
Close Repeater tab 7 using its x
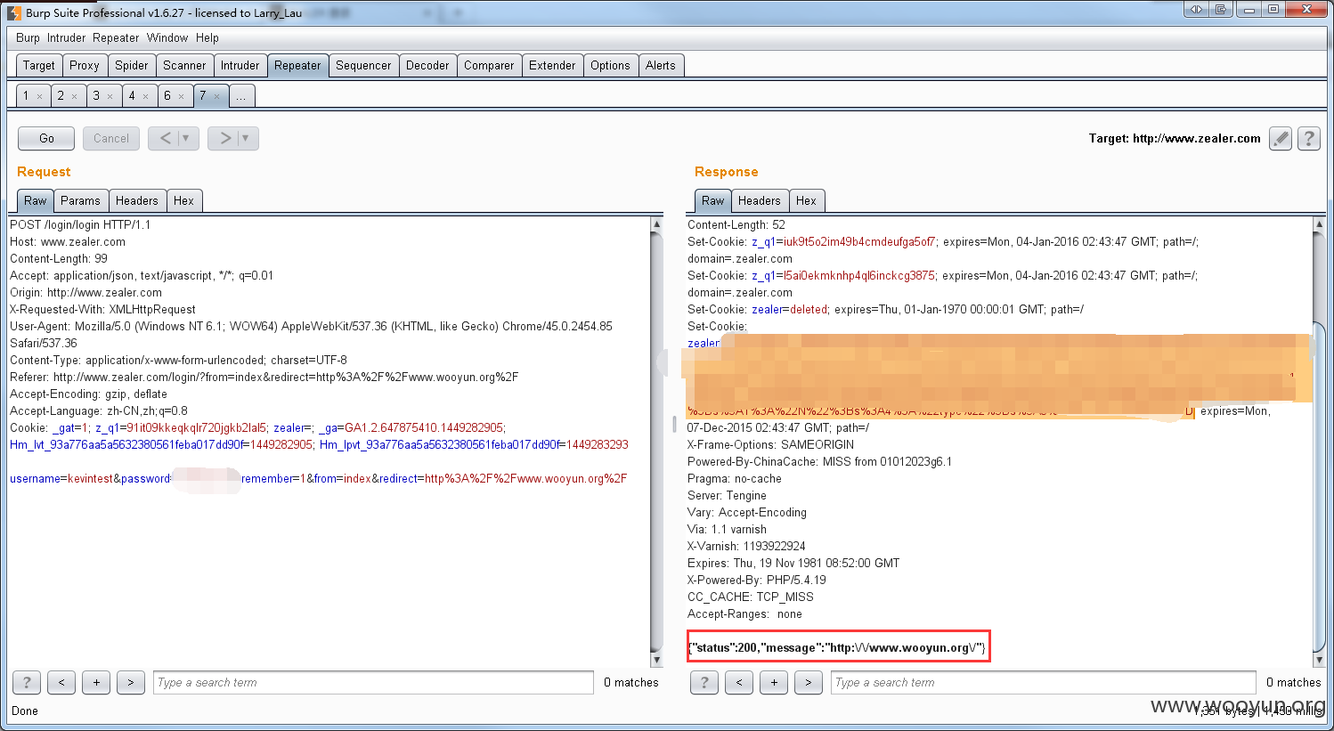coord(216,96)
